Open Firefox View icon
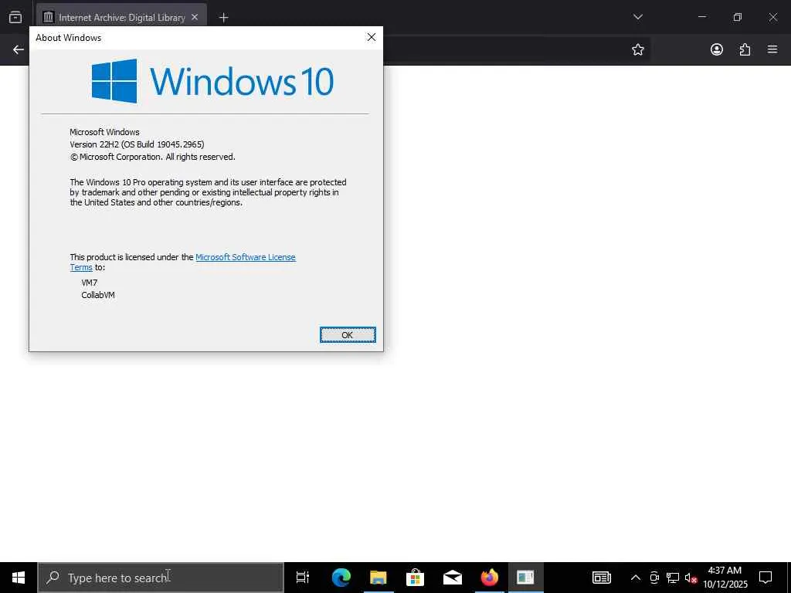Screen dimensions: 791x593 click(x=15, y=17)
